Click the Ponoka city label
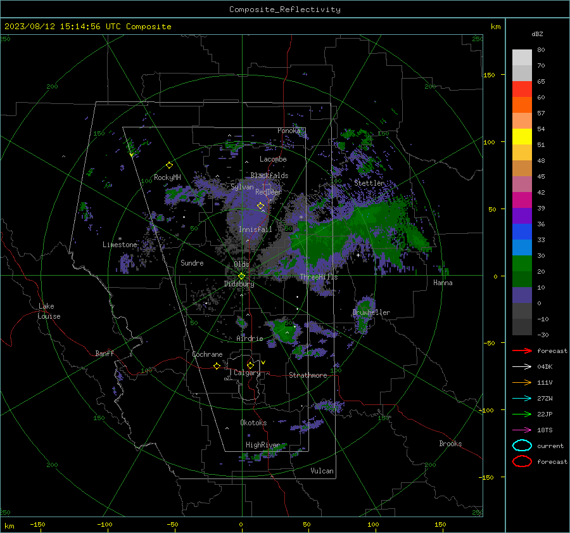 point(289,131)
